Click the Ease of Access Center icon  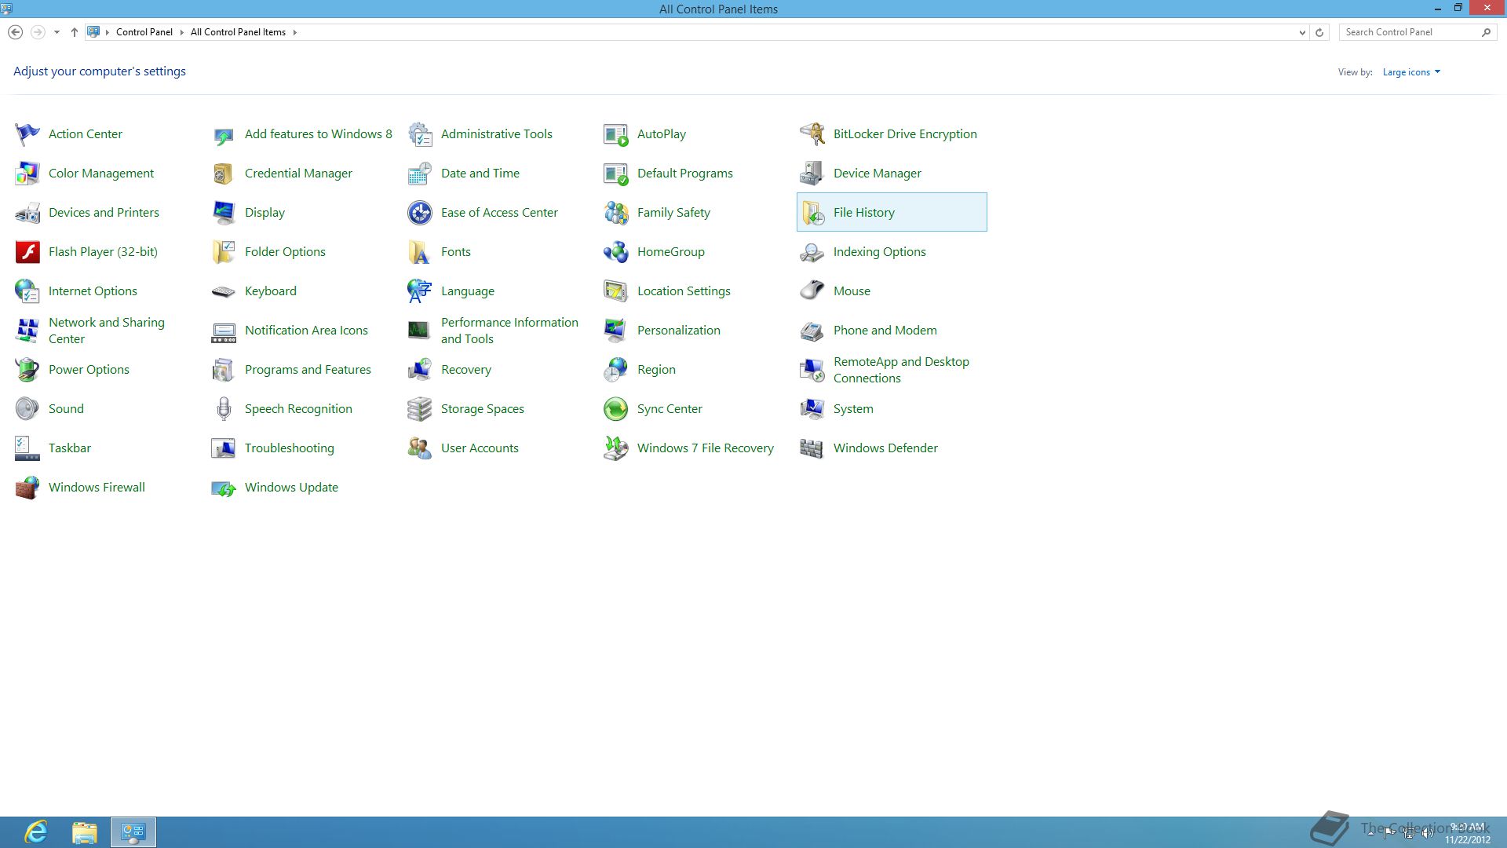point(420,213)
